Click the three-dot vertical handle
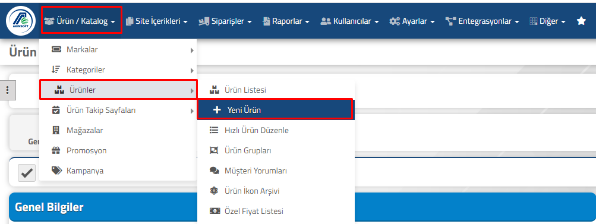Viewport: 596px width, 224px height. (7, 90)
